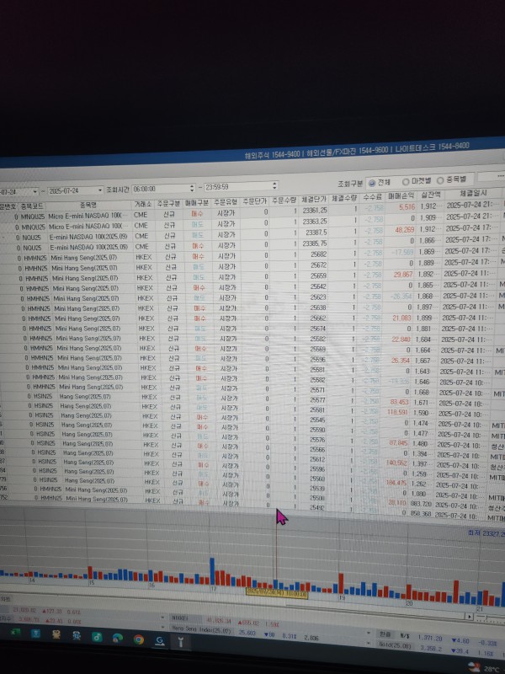Open the green music-note app in taskbar
Screen dimensions: 505x674
click(97, 637)
